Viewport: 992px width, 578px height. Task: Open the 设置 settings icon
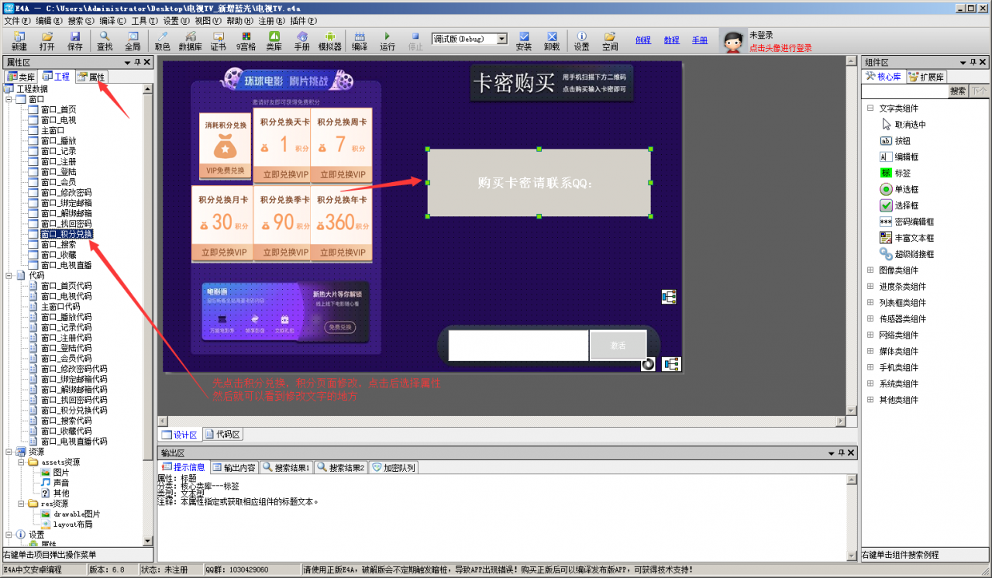click(x=583, y=40)
